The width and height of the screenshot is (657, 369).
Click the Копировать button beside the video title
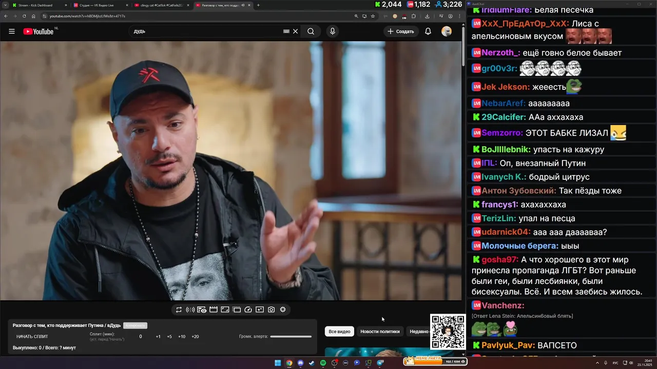point(136,325)
